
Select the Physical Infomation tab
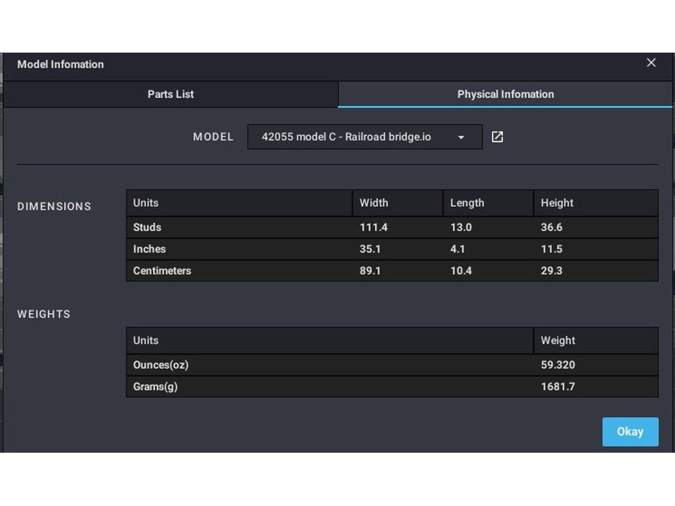[505, 94]
